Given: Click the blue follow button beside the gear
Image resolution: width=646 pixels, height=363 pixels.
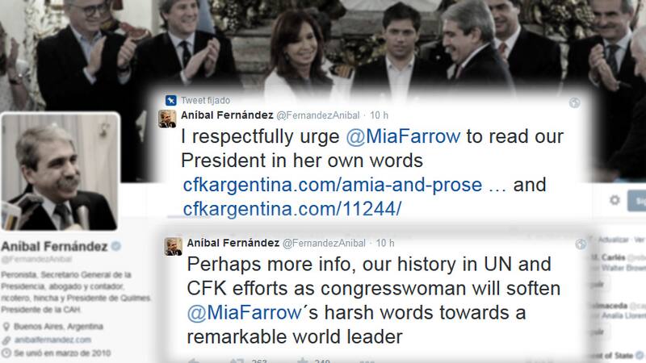Looking at the screenshot, I should tap(636, 200).
